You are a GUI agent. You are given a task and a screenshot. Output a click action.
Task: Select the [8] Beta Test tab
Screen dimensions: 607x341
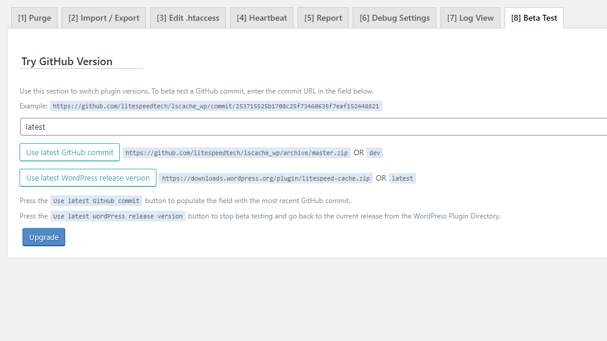(x=534, y=18)
